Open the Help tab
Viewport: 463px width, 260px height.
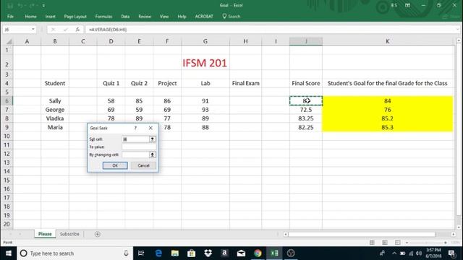182,17
